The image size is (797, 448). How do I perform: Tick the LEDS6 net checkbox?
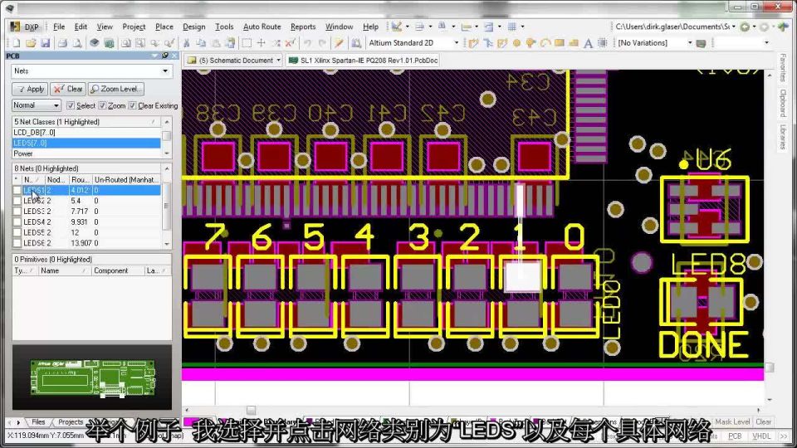pyautogui.click(x=17, y=243)
